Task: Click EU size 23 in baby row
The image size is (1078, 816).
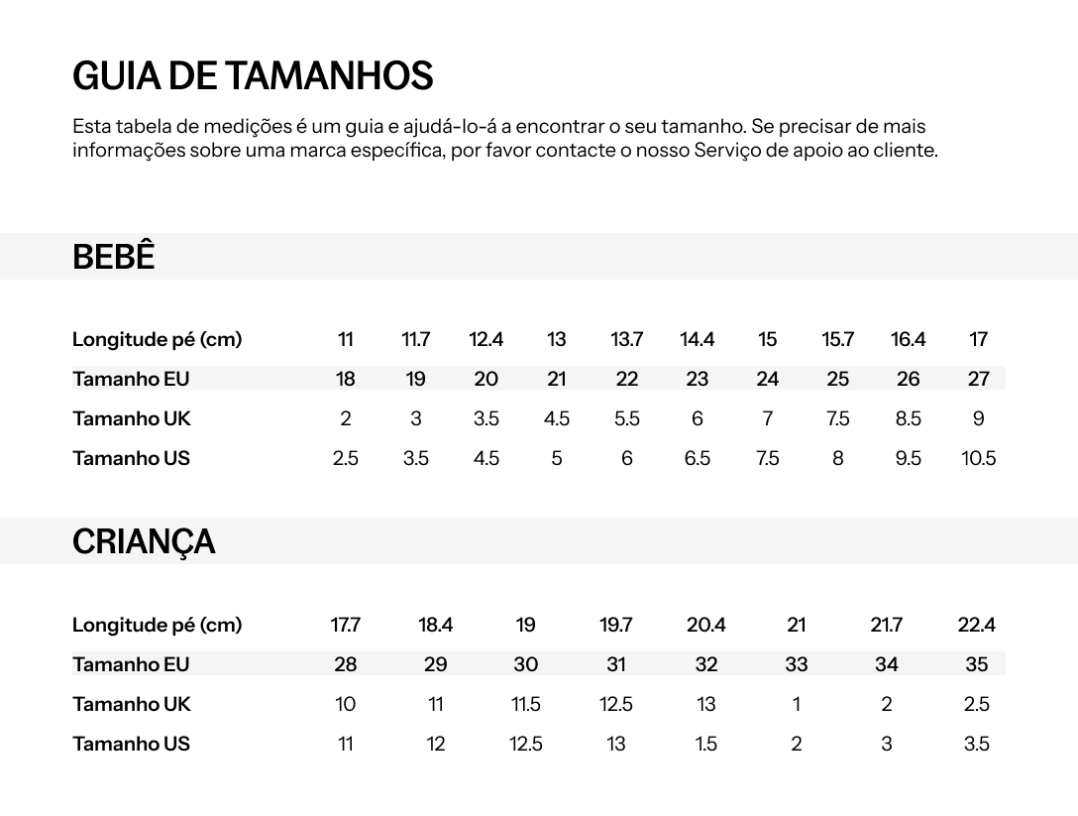Action: tap(698, 379)
